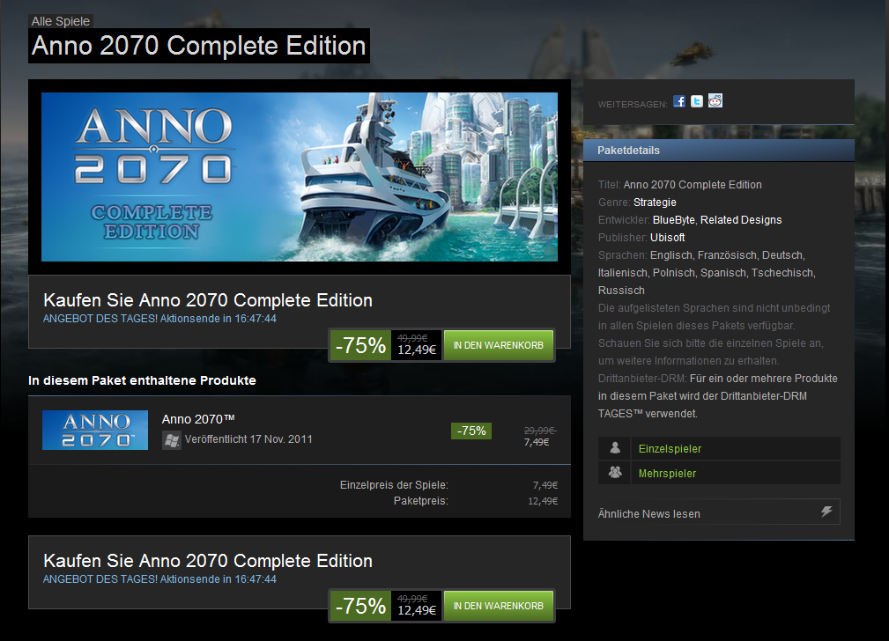Select the Einzelspieler category link
Image resolution: width=889 pixels, height=641 pixels.
coord(670,449)
